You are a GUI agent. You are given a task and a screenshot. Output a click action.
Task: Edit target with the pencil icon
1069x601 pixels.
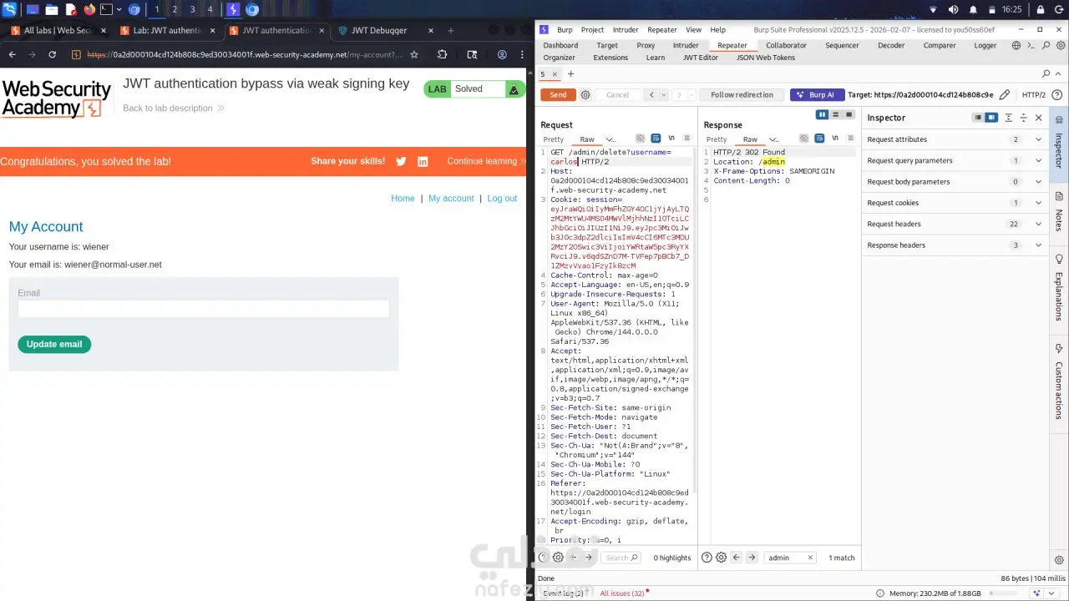tap(1005, 95)
